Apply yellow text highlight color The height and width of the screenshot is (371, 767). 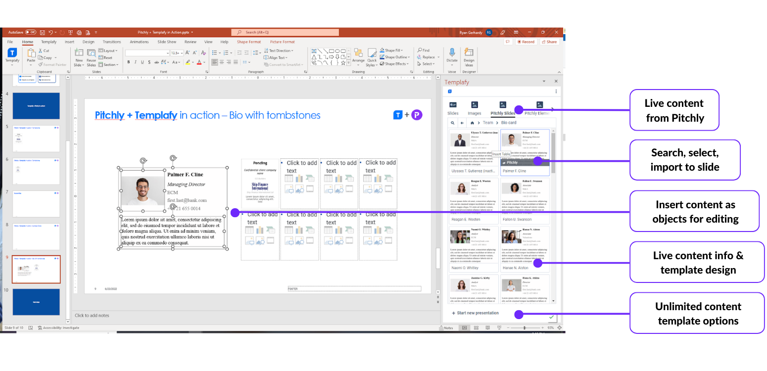click(188, 62)
